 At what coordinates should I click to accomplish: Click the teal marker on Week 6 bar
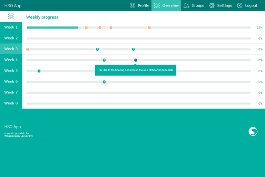pos(104,82)
